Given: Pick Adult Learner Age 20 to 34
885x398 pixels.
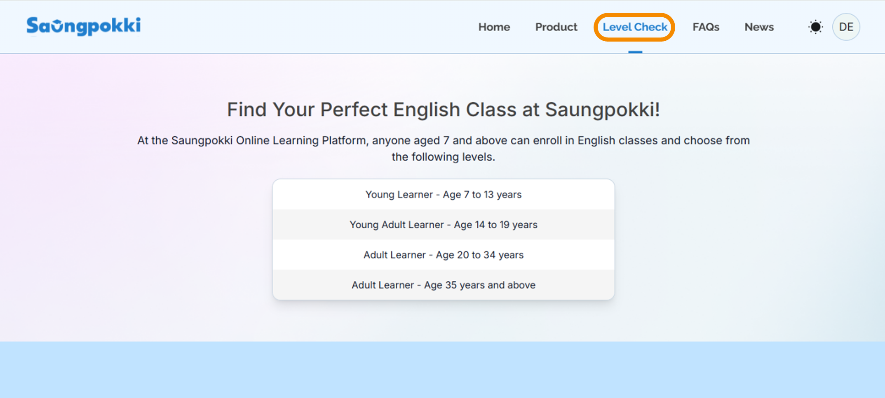Looking at the screenshot, I should click(444, 255).
